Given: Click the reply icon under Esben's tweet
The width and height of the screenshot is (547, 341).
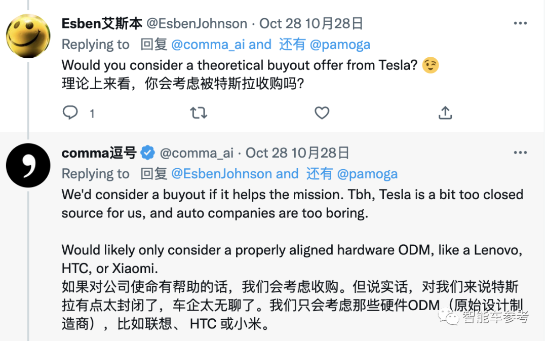Looking at the screenshot, I should [70, 112].
